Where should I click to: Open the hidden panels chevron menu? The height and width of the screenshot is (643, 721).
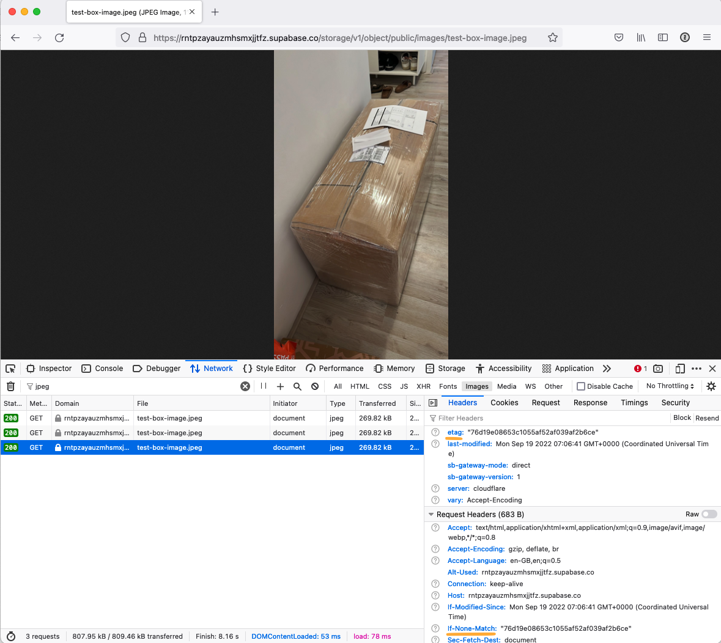[x=607, y=368]
